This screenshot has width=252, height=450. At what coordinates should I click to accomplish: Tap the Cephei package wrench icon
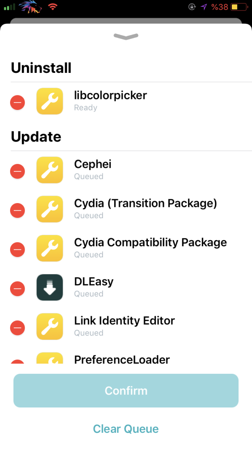[x=50, y=170]
